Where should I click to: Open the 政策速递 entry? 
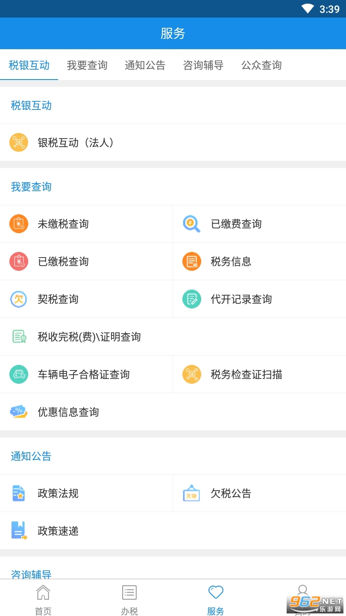(x=58, y=531)
